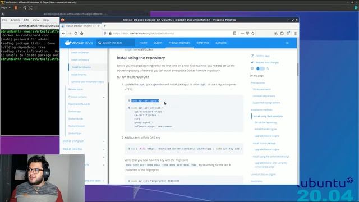Image resolution: width=359 pixels, height=202 pixels.
Task: Open Install on Fedora sidebar link
Action: point(80,60)
